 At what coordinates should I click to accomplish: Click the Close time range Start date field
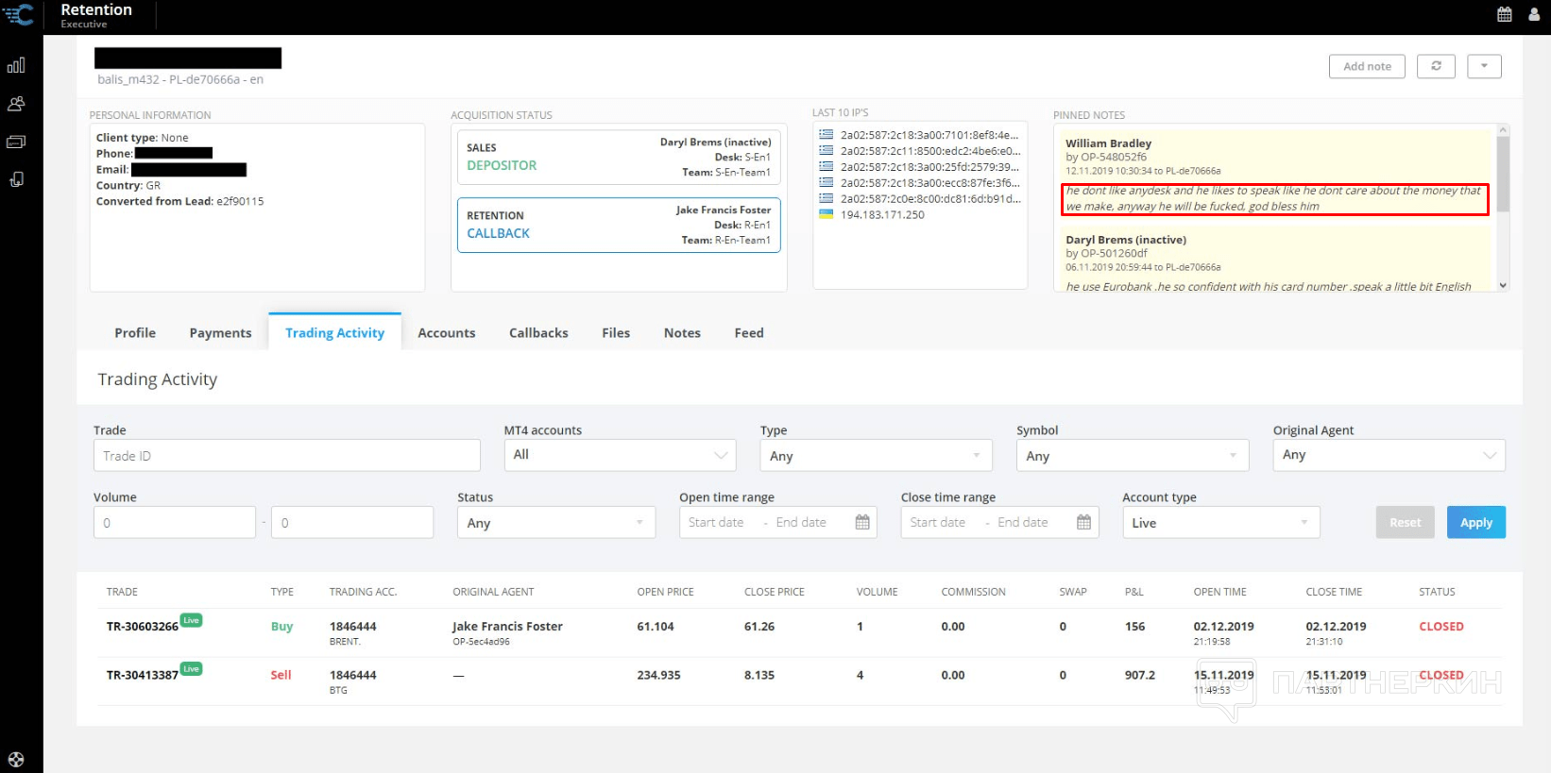point(938,522)
